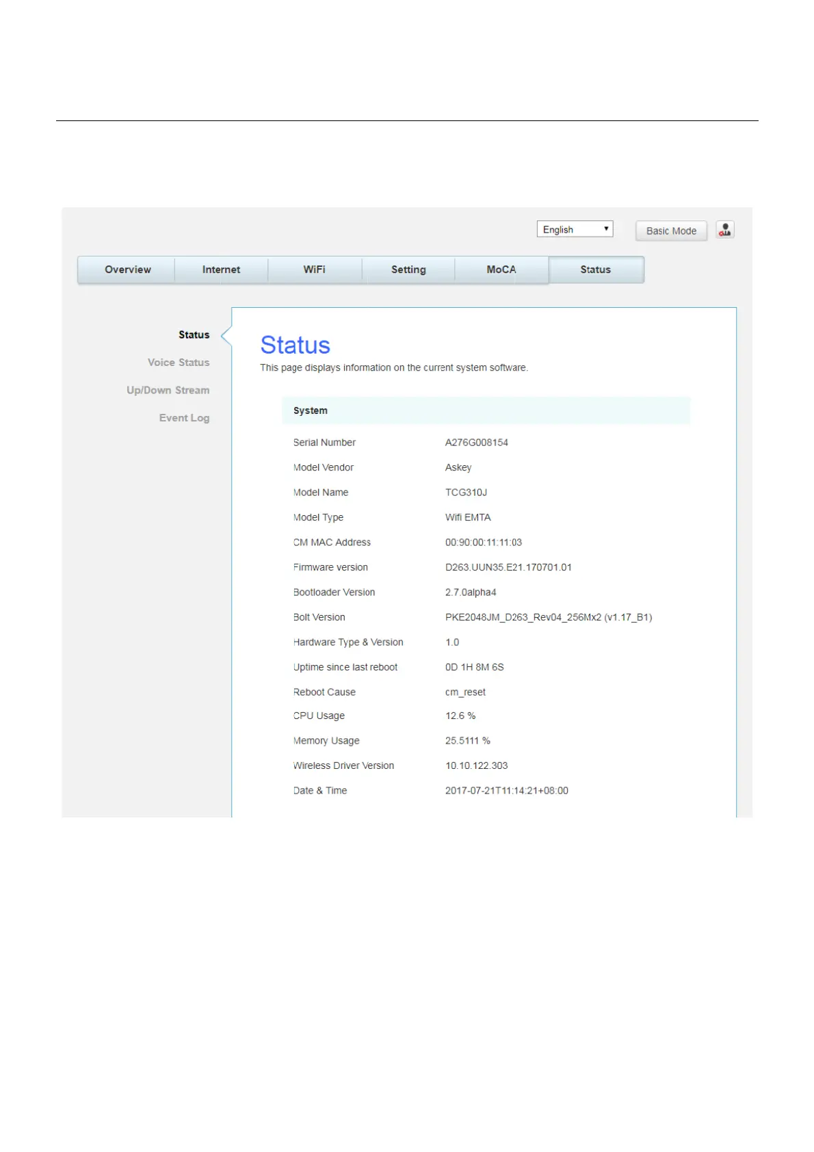Click the blue Status page heading
Screen dimensions: 814x1152
click(x=295, y=345)
